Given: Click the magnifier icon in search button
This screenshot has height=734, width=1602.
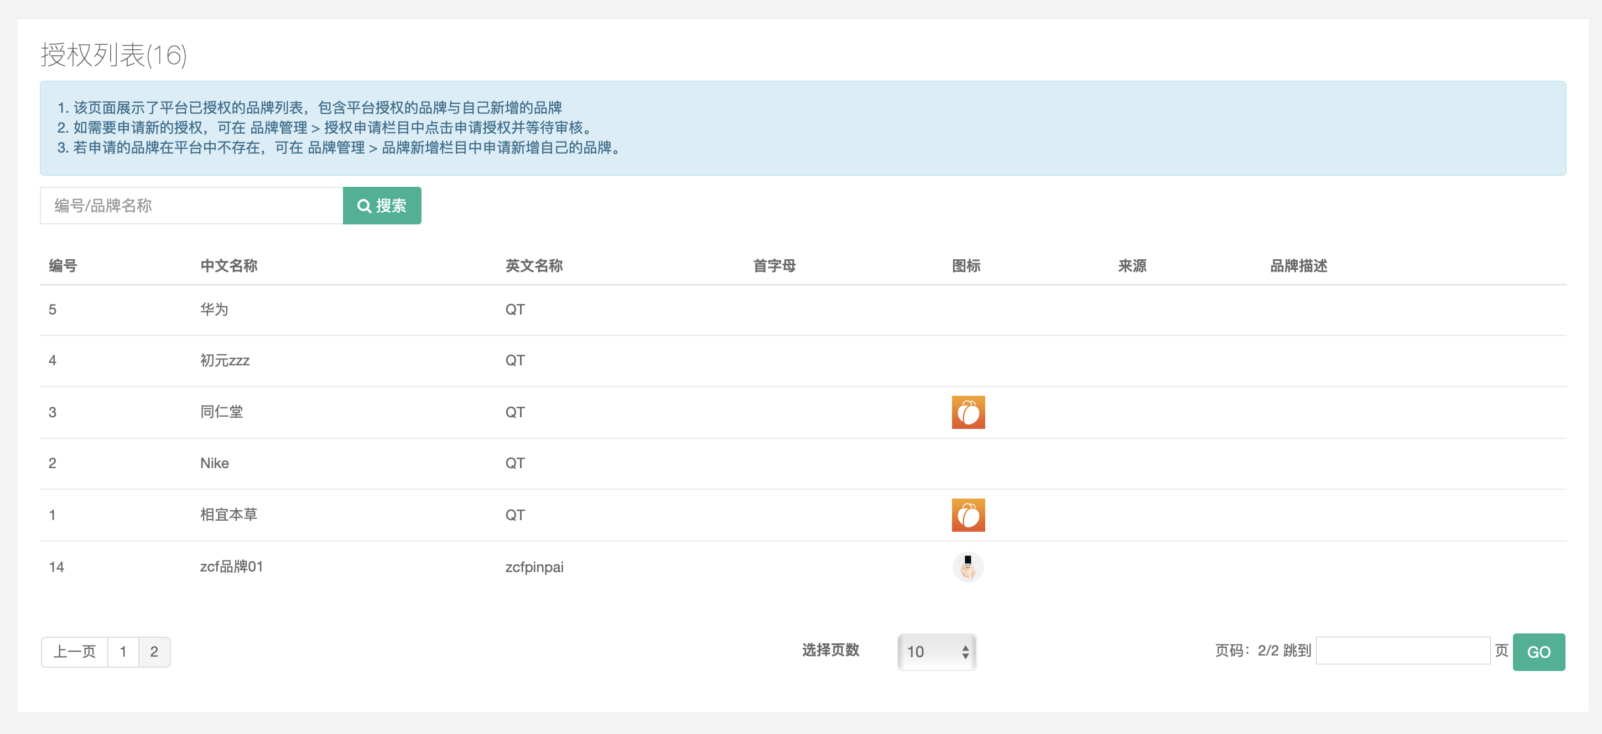Looking at the screenshot, I should (365, 206).
